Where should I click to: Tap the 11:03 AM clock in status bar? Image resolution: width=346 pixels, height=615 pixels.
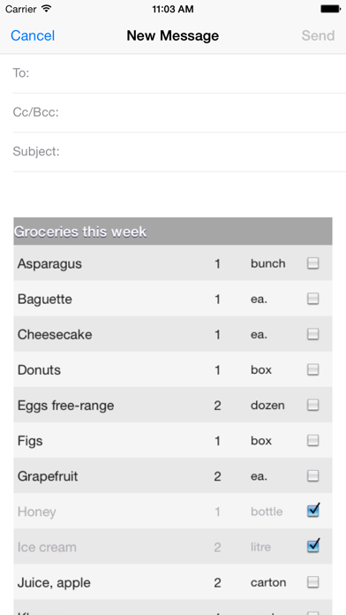coord(173,9)
